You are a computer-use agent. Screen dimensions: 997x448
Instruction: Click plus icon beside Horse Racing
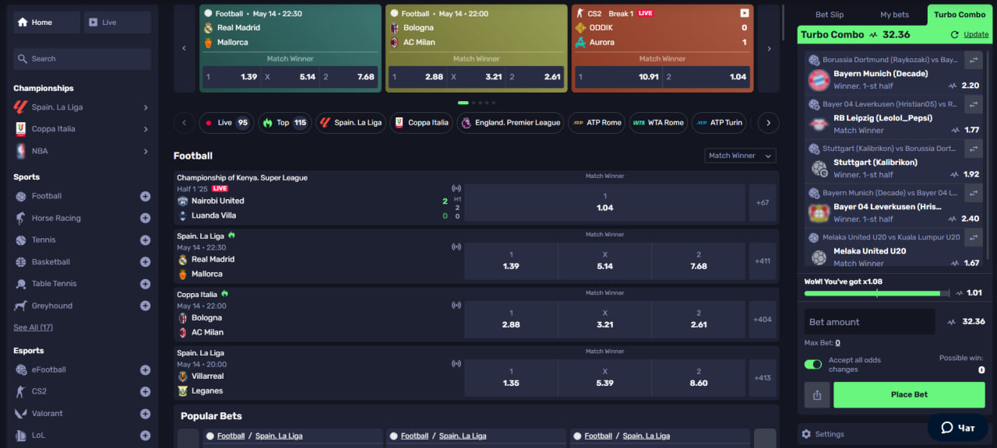click(145, 218)
